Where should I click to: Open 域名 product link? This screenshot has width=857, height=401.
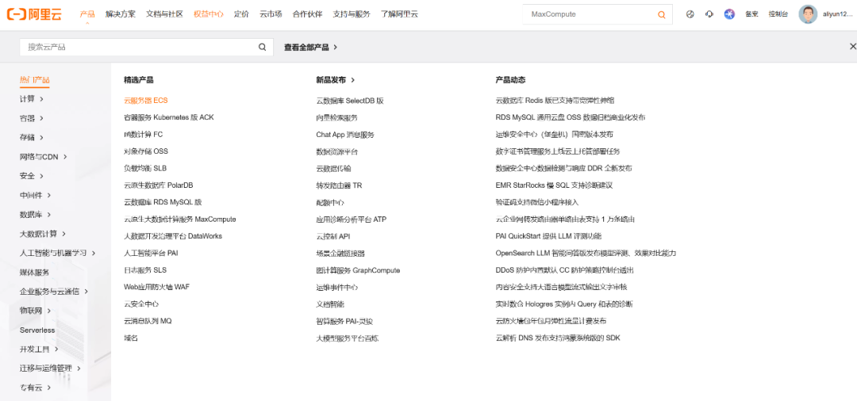click(131, 338)
